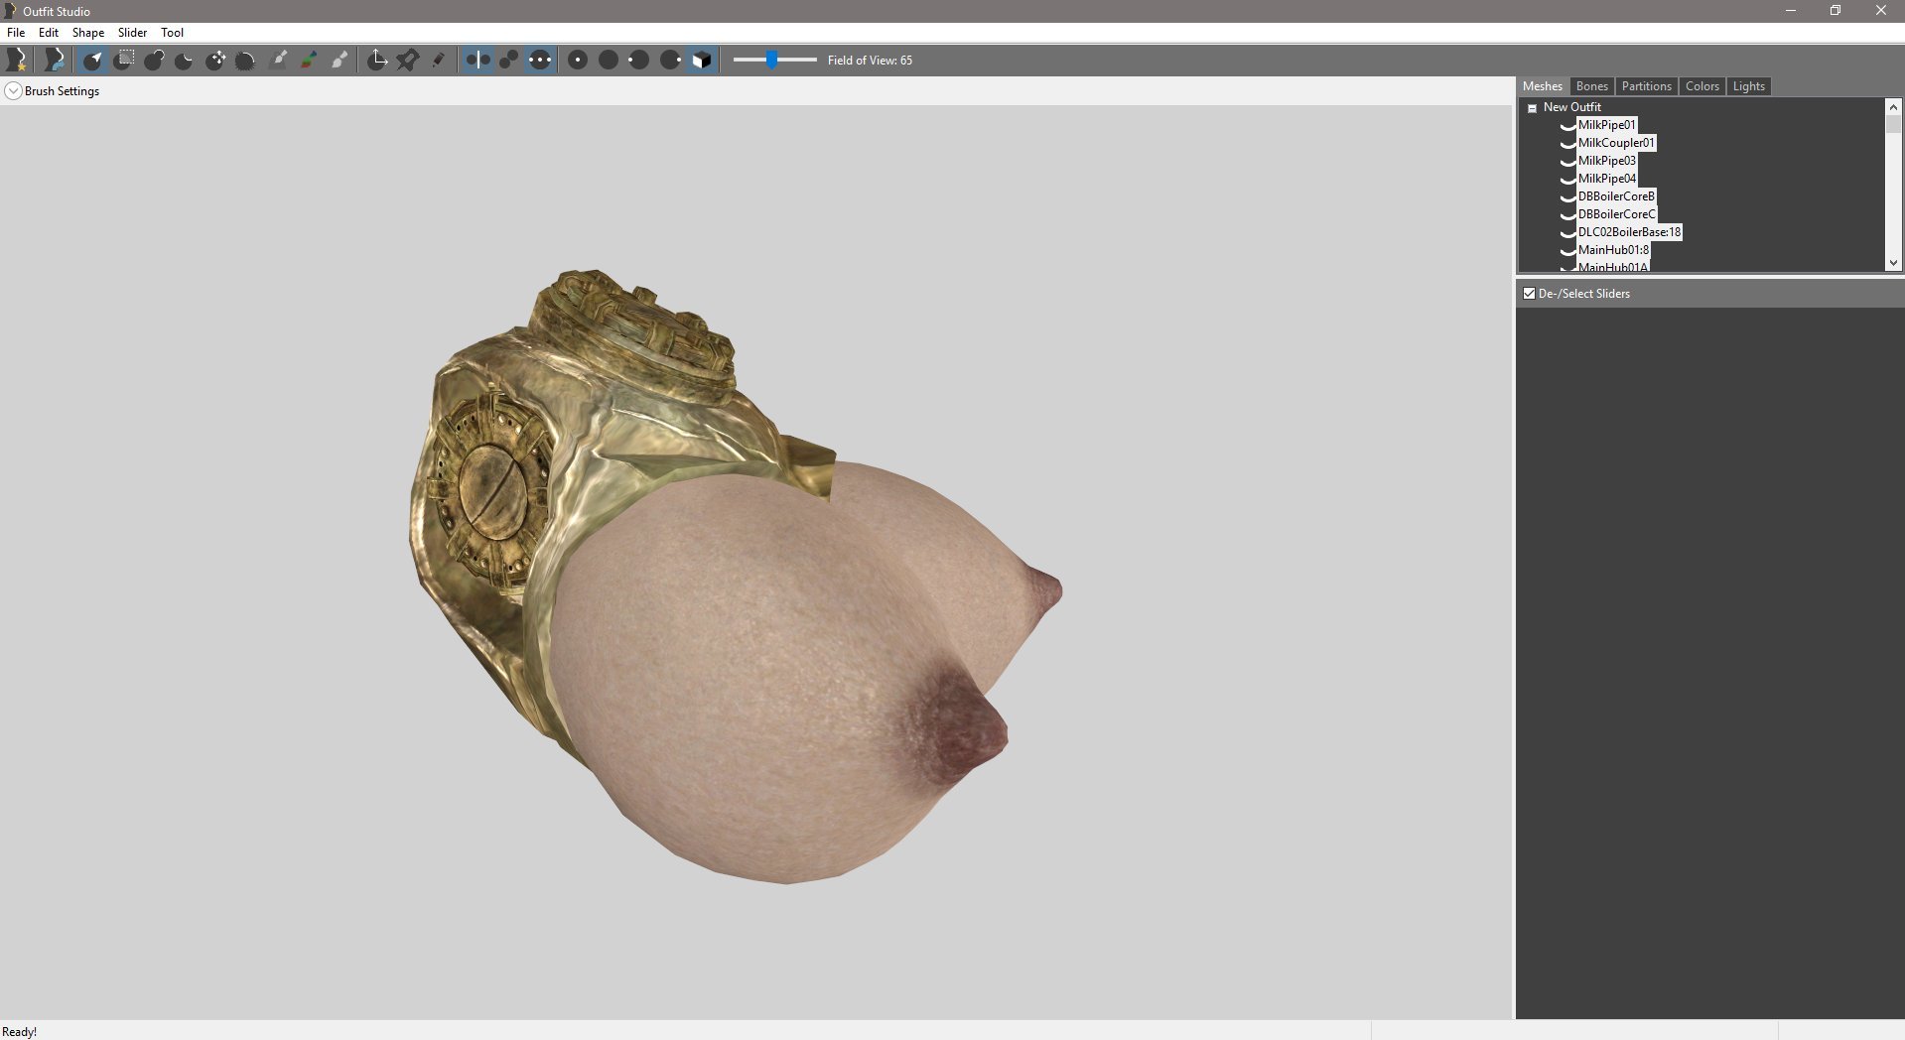Select the Weight Paint brush tool
1905x1040 pixels.
coord(279,60)
